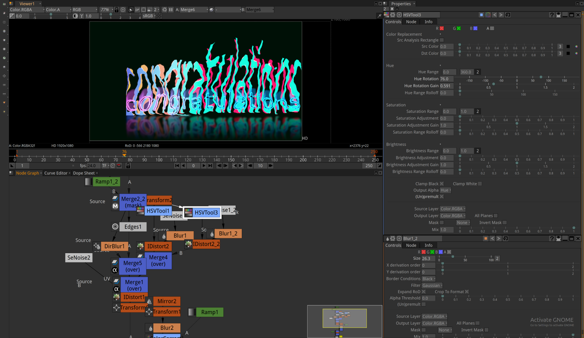Toggle the HSVTool3 red channel checkbox
Viewport: 584px width, 338px height.
[441, 28]
